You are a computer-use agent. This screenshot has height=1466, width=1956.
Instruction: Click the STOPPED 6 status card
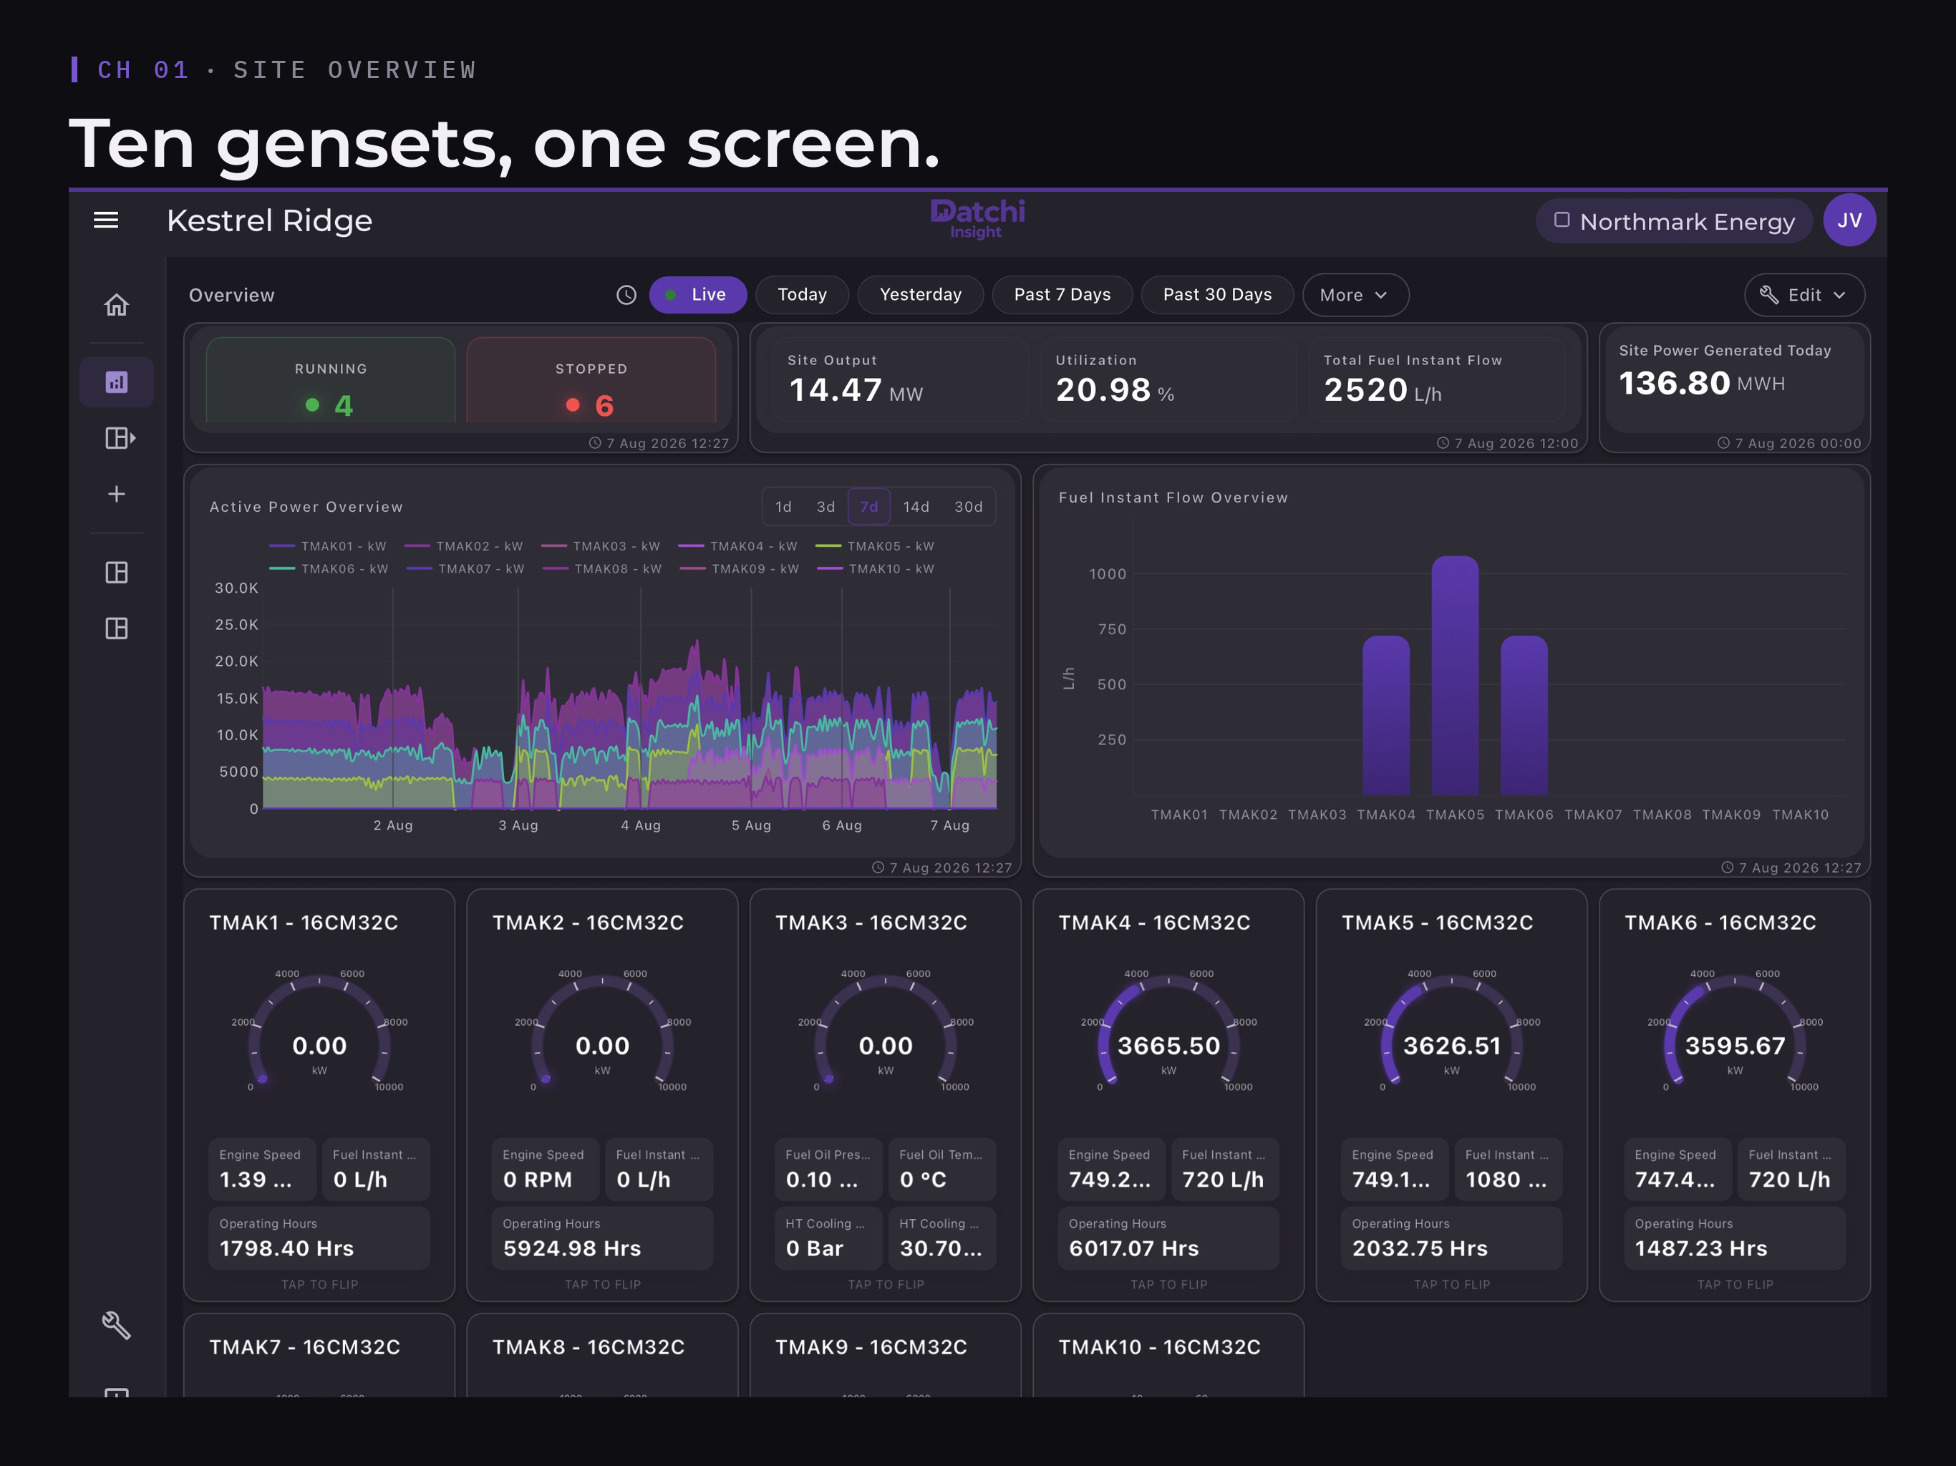click(x=591, y=380)
